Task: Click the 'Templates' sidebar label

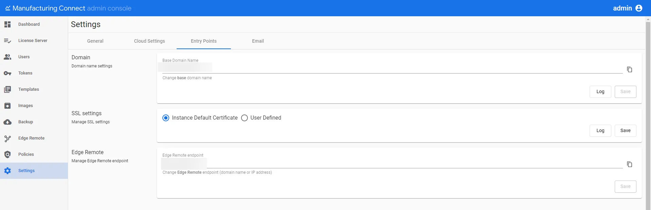Action: (29, 89)
